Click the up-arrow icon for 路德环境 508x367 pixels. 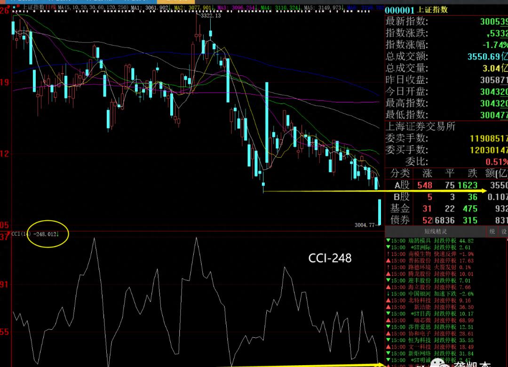coord(388,267)
